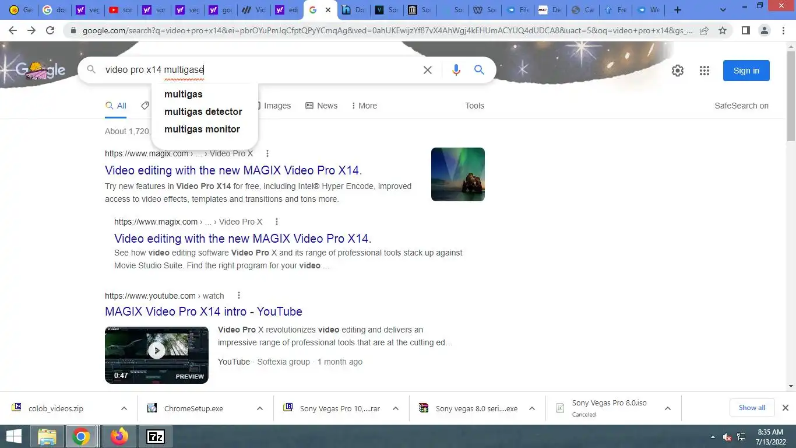Viewport: 796px width, 448px height.
Task: Open the downloaded colob_videos.zip file
Action: coord(56,408)
